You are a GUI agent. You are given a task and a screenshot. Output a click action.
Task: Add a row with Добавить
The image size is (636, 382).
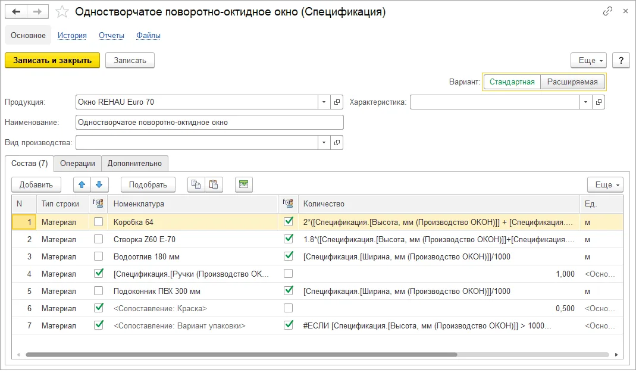[36, 184]
